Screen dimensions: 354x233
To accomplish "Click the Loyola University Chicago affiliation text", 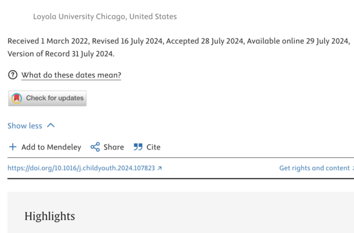I will (x=105, y=16).
